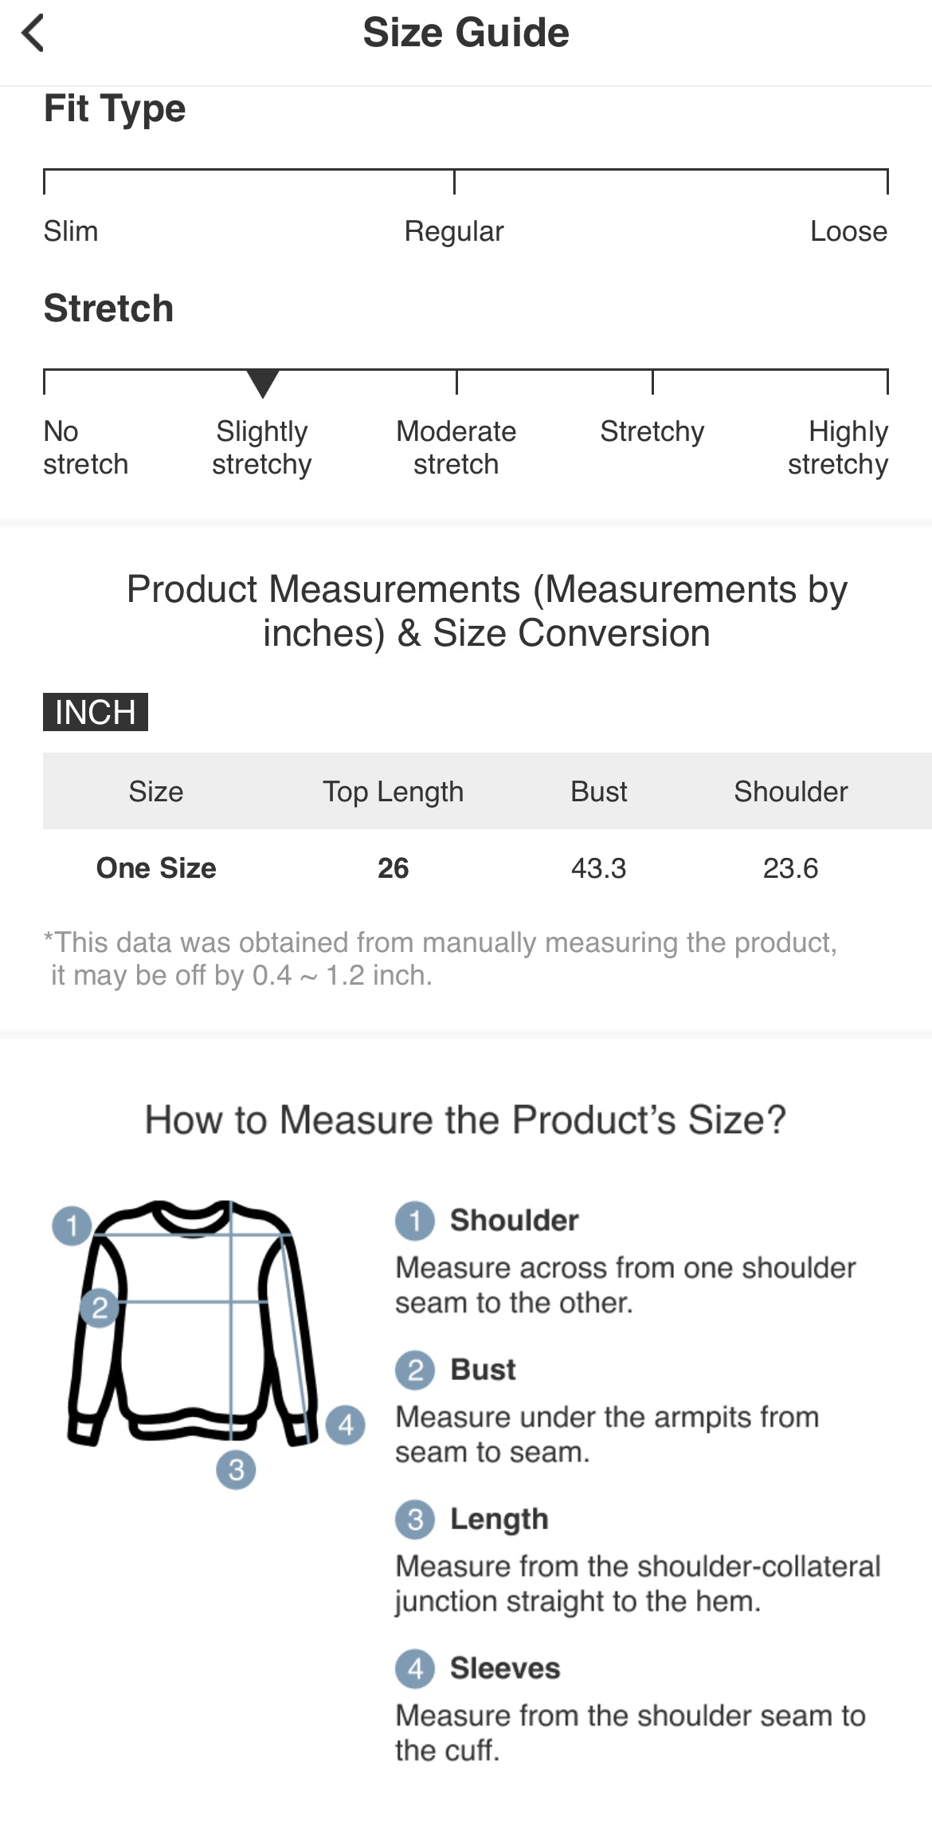Screen dimensions: 932x1837
Task: Click the Regular fit type label
Action: 454,231
